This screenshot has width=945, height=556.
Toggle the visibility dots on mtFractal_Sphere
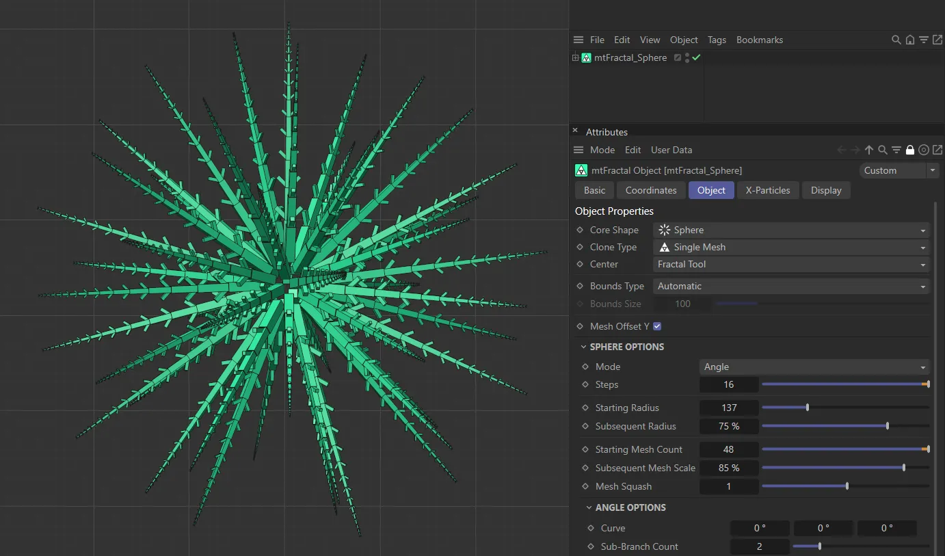(x=687, y=57)
